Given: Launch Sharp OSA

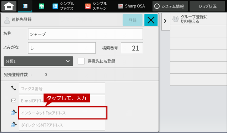Looking at the screenshot, I should tap(131, 6).
